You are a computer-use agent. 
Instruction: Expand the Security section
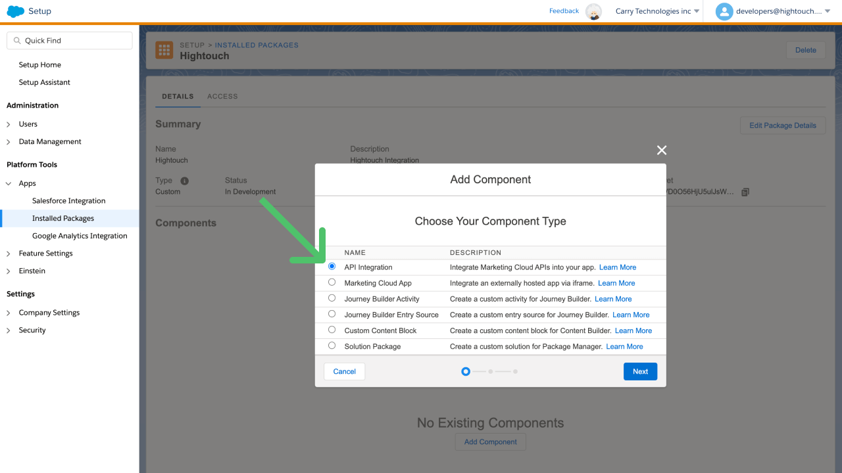click(9, 330)
